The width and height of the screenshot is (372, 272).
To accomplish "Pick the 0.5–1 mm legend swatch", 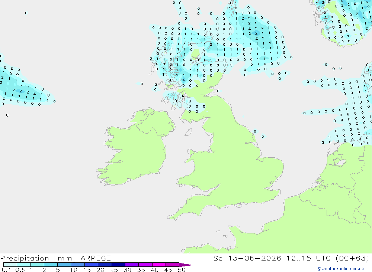I will (24, 265).
